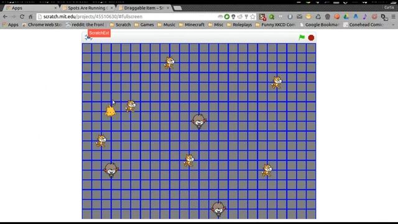Click the orange circle extension icon

coord(337,17)
